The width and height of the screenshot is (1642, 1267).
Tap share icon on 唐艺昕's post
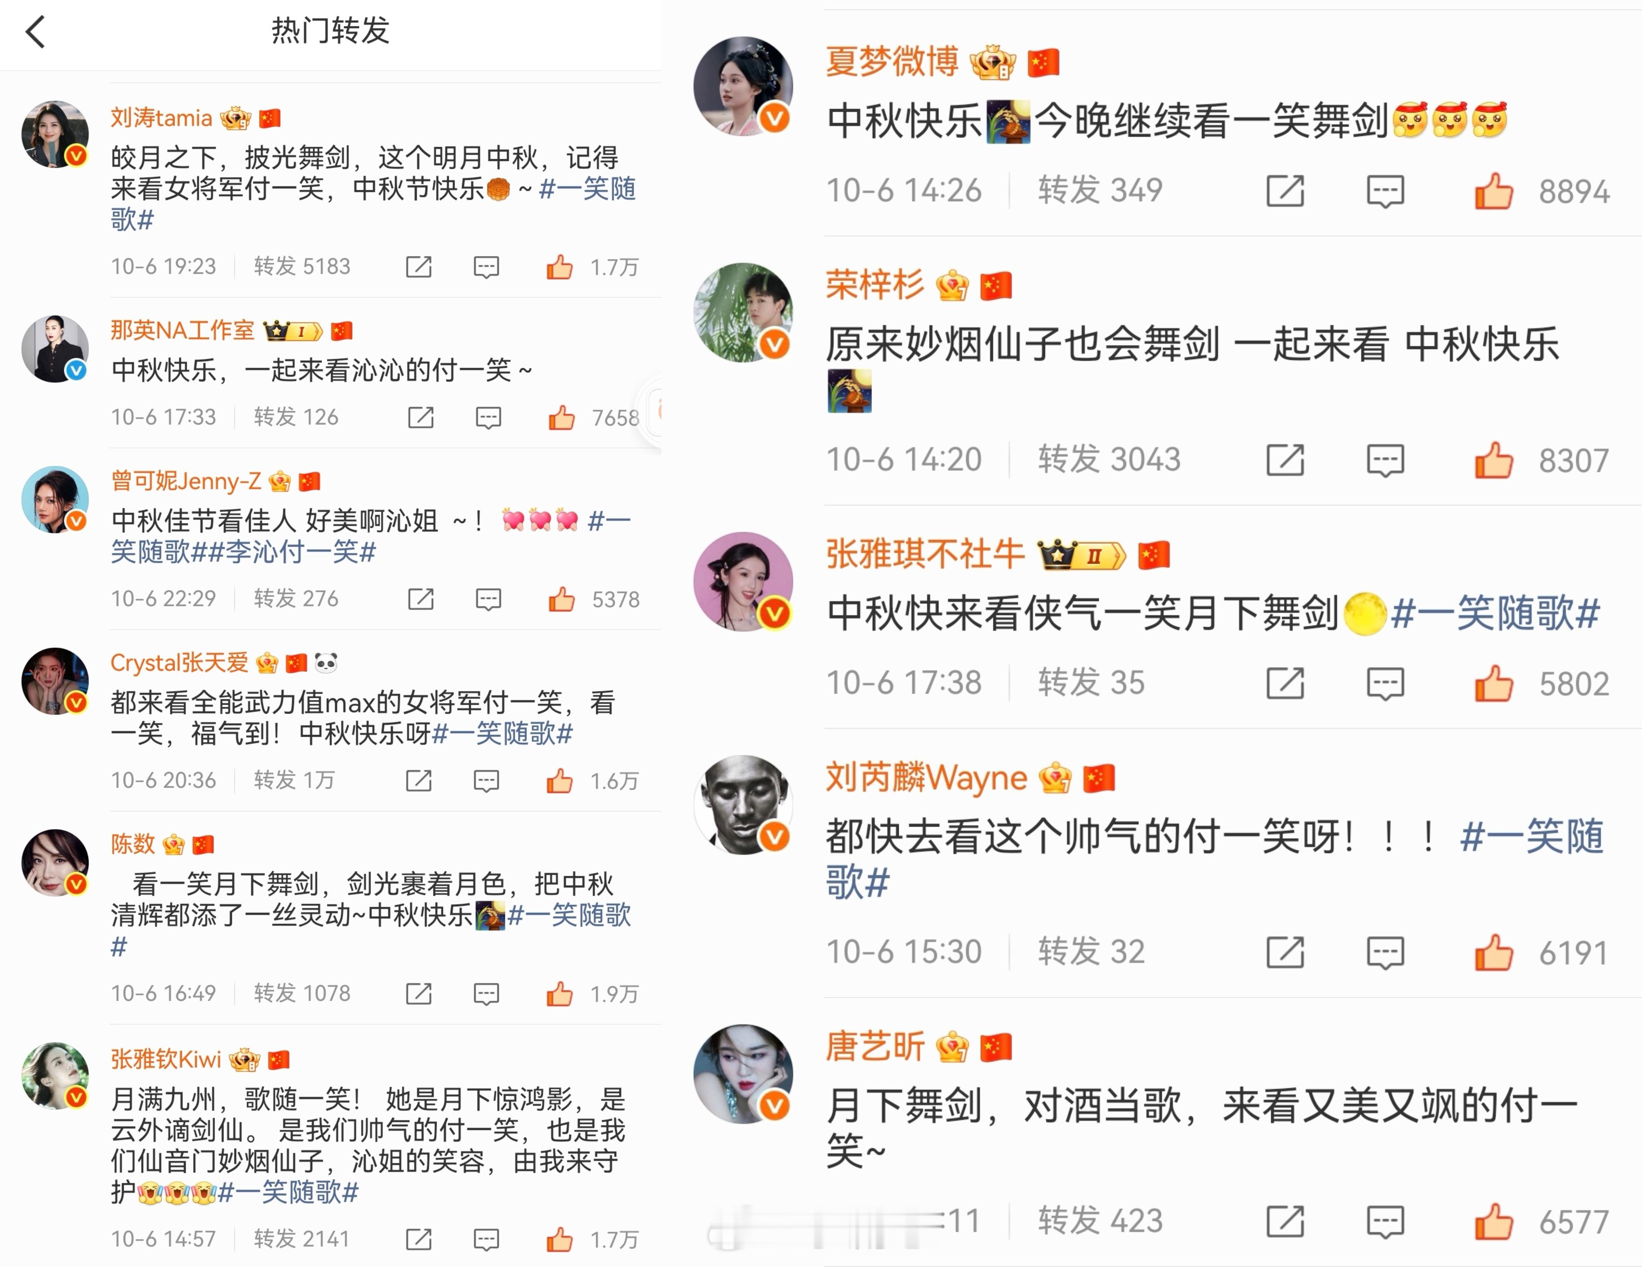1285,1221
